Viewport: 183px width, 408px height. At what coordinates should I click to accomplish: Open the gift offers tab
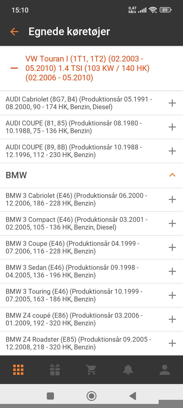[55, 370]
